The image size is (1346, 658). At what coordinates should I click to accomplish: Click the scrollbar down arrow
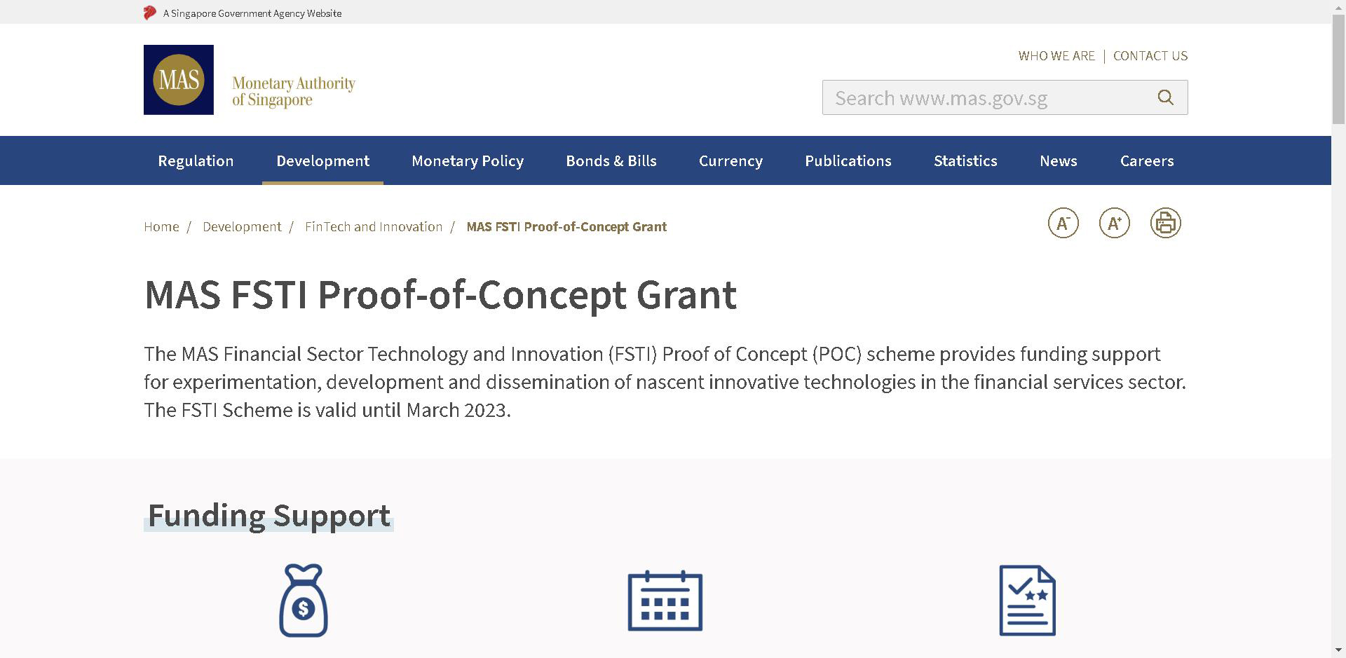point(1338,652)
